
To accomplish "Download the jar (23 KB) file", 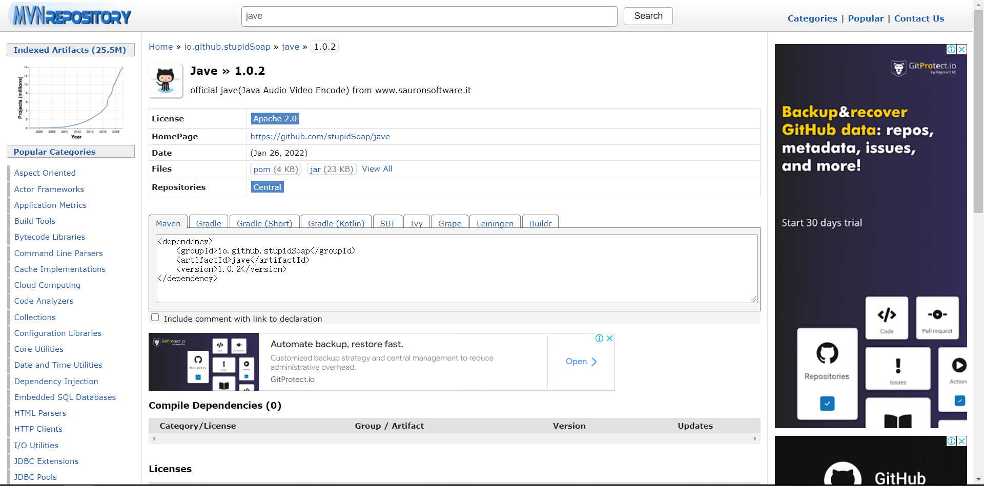I will pos(332,169).
